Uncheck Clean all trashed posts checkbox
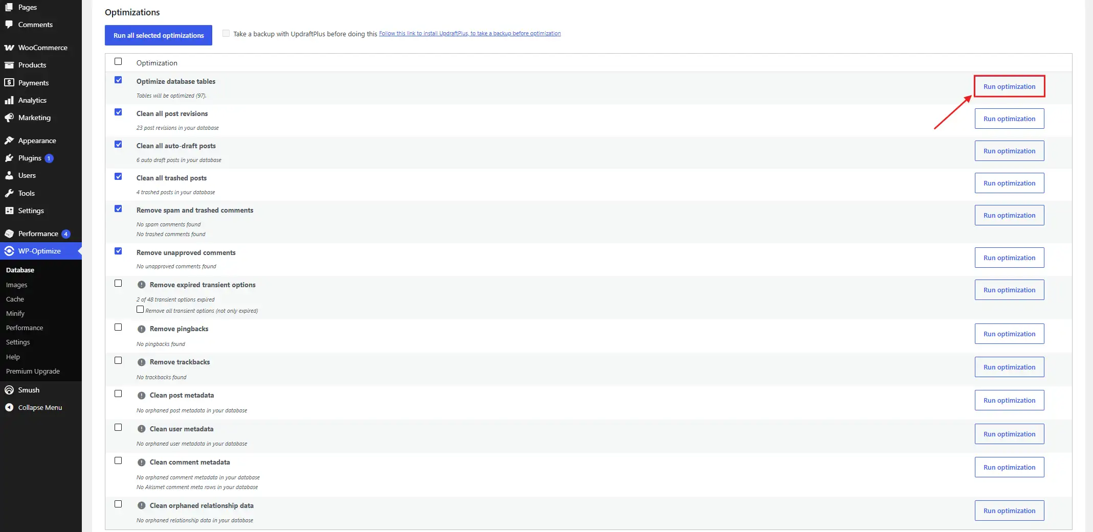Viewport: 1093px width, 532px height. coord(118,176)
